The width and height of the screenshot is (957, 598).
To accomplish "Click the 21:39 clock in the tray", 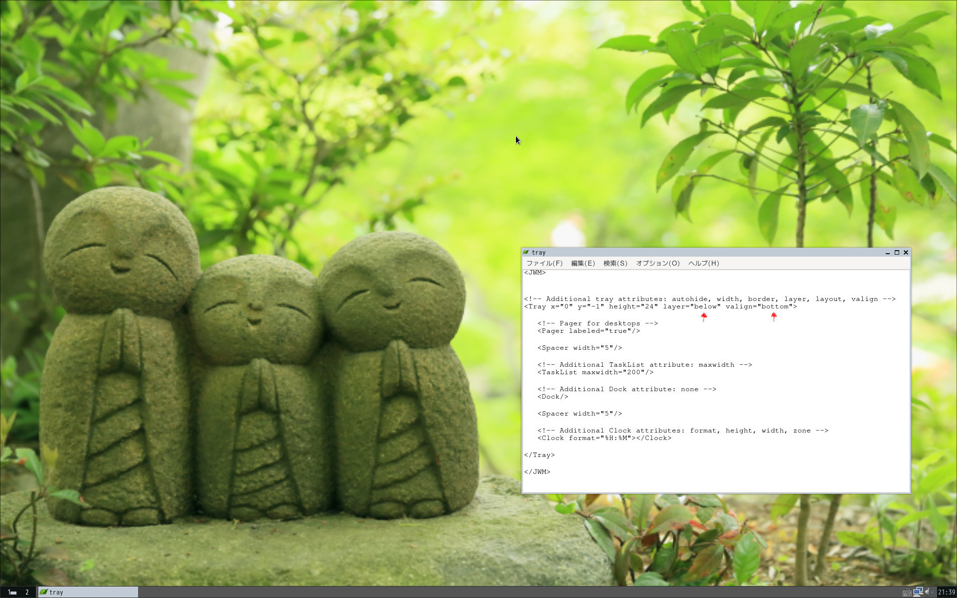I will (946, 593).
